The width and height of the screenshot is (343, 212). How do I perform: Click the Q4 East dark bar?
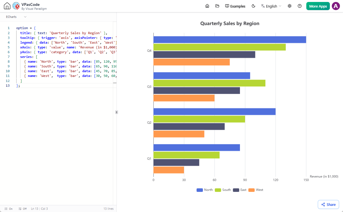point(204,55)
